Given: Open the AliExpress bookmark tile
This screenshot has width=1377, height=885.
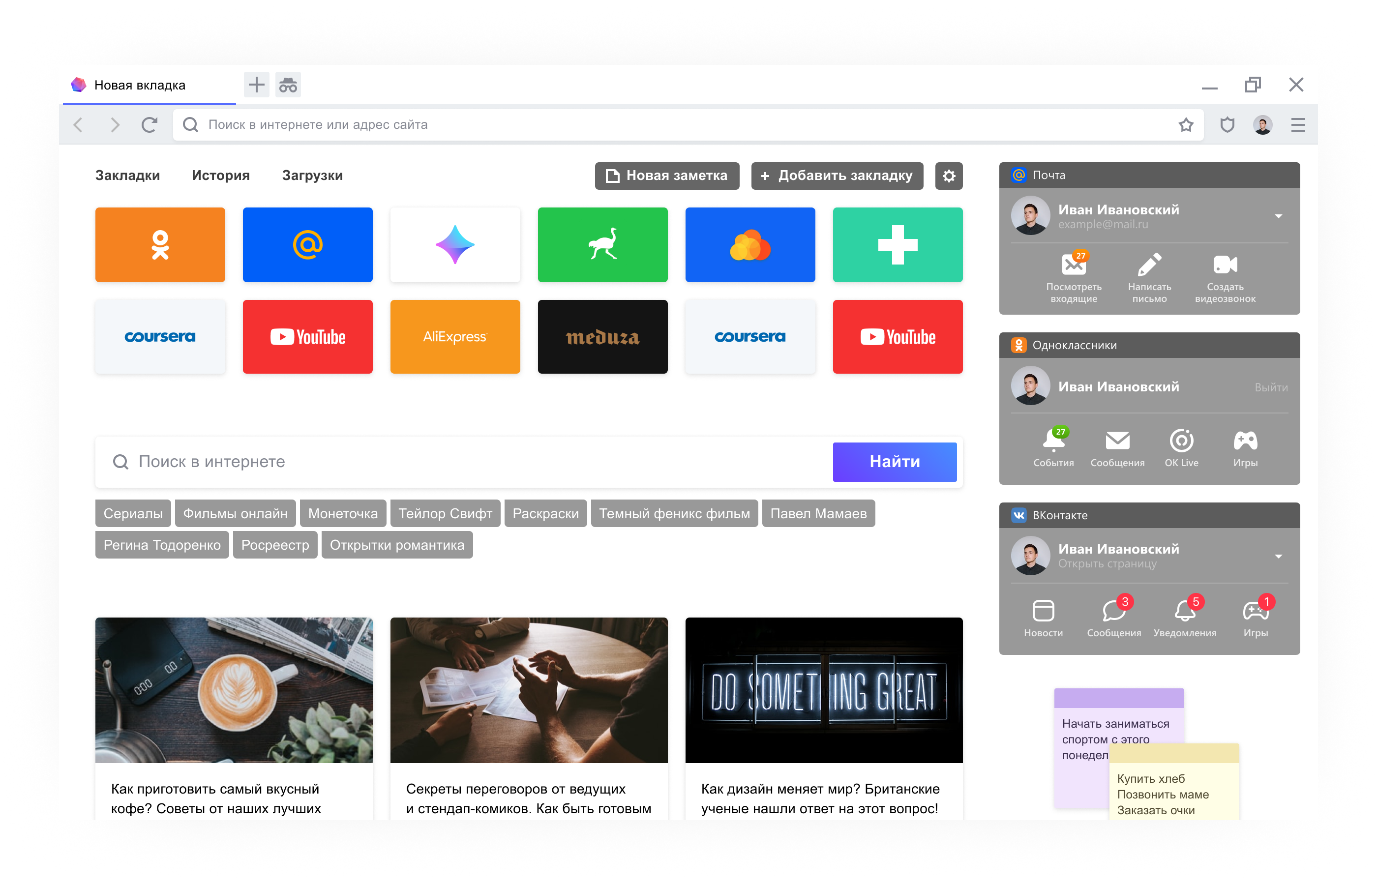Looking at the screenshot, I should coord(454,337).
